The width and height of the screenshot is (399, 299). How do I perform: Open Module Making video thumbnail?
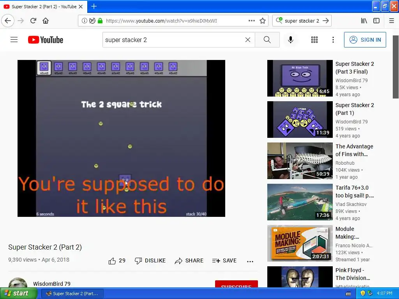[300, 243]
